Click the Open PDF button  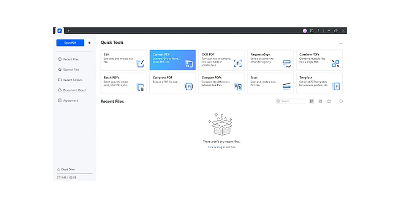[70, 43]
